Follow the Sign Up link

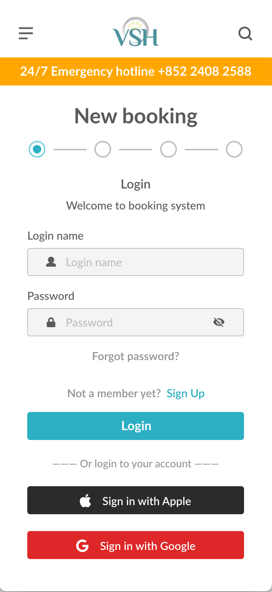coord(185,393)
